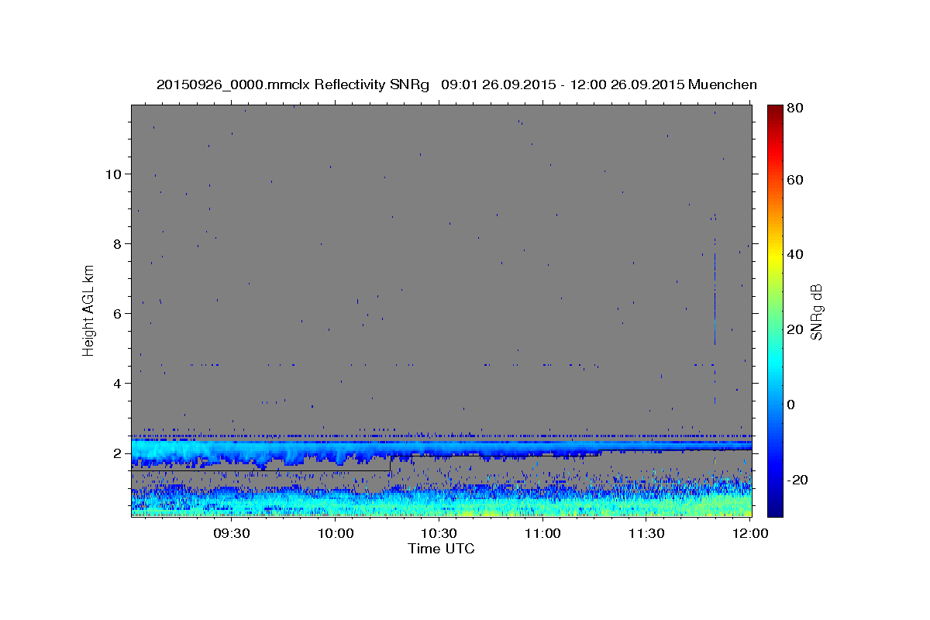Click the height tick label 10
This screenshot has height=620, width=930.
pos(113,174)
